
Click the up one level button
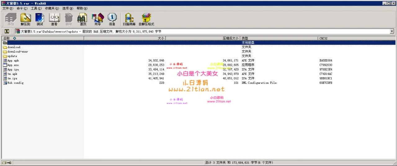click(7, 31)
